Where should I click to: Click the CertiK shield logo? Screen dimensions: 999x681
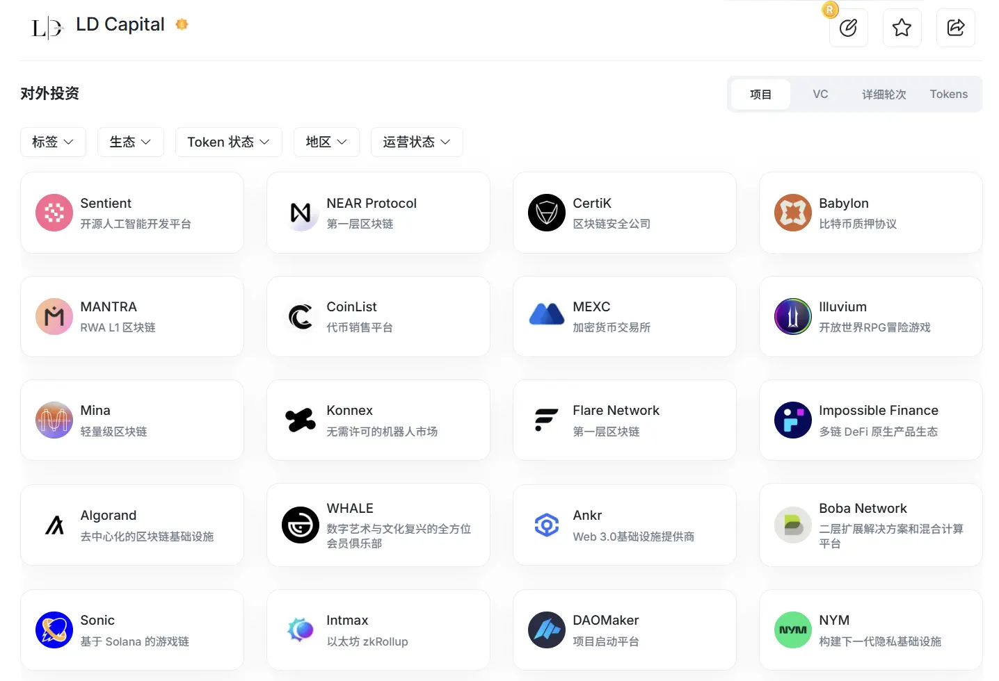[547, 213]
